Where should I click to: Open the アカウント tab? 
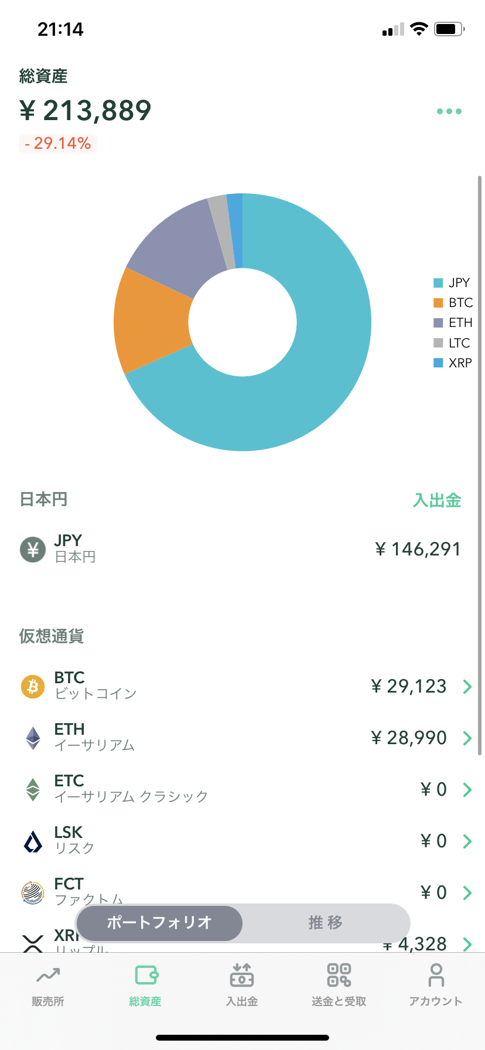click(x=436, y=984)
